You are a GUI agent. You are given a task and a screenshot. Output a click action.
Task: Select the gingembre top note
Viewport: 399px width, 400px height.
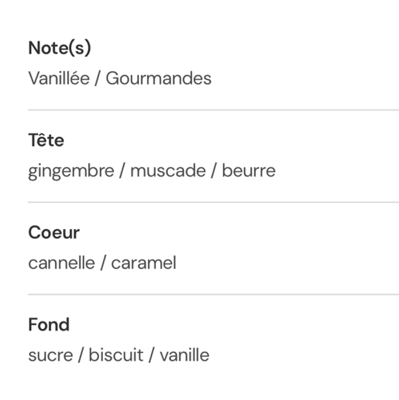click(x=71, y=171)
